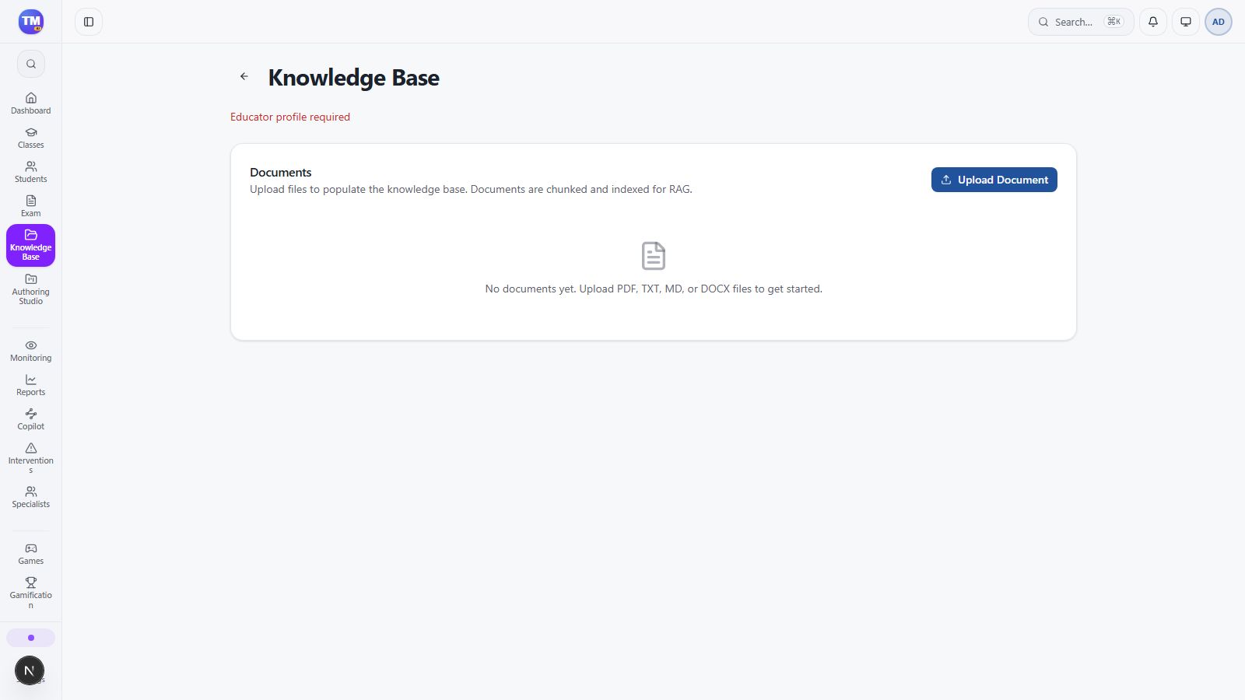Open Gamification in sidebar
Viewport: 1245px width, 700px height.
(31, 593)
